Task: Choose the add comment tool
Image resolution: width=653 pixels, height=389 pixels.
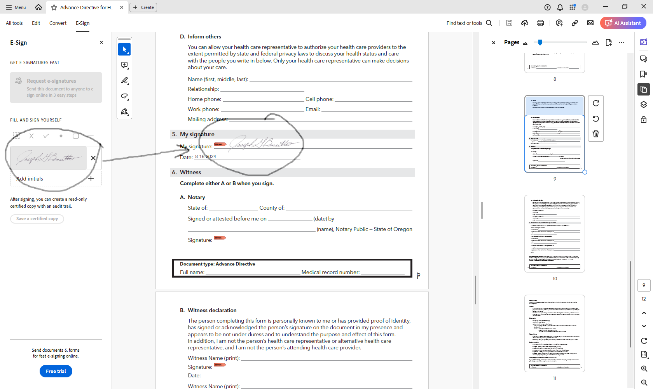Action: 124,65
